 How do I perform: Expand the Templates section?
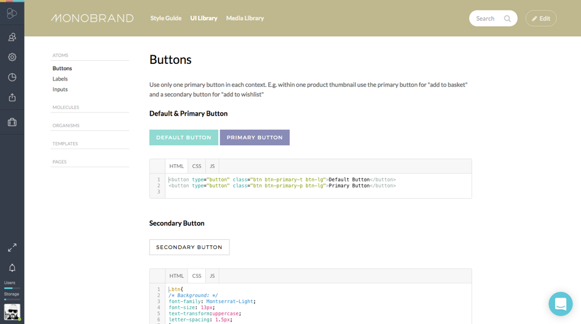[65, 144]
